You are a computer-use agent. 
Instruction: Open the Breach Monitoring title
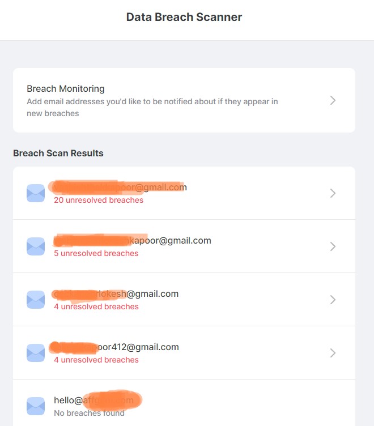click(66, 89)
